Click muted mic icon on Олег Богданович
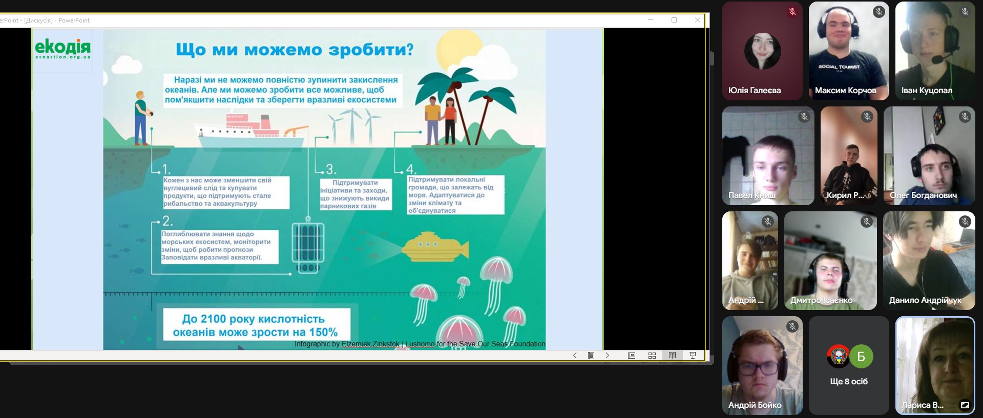This screenshot has height=418, width=983. click(965, 117)
